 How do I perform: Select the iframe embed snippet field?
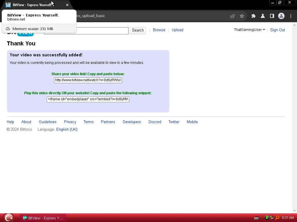88,99
